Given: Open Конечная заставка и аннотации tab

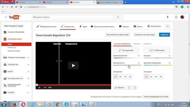Looking at the screenshot, I should (x=103, y=26).
